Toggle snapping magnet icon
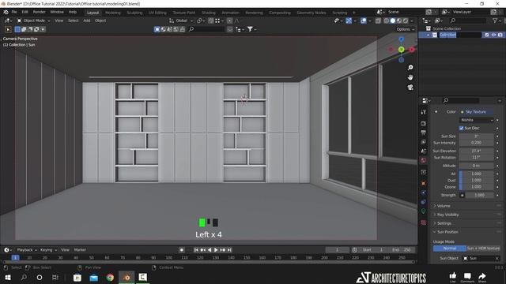Screen dimensions: 506x284 tap(211, 21)
